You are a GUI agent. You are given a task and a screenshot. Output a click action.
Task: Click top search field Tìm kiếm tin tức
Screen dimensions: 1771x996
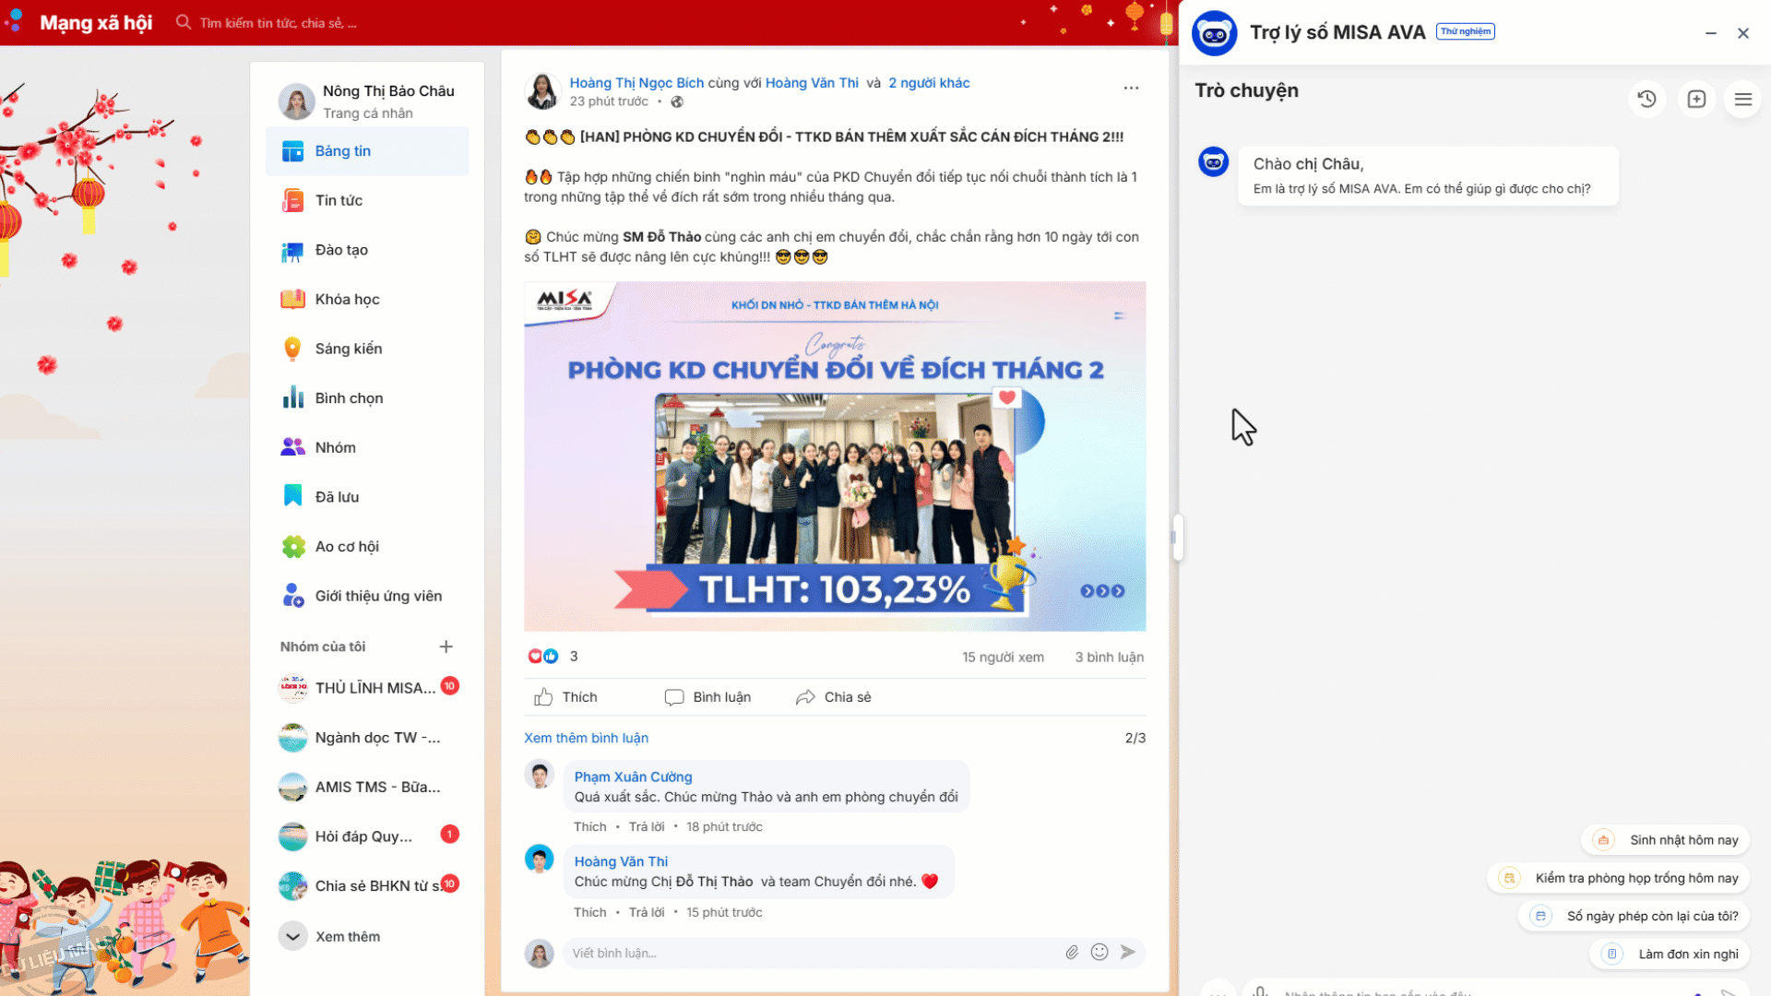tap(279, 23)
